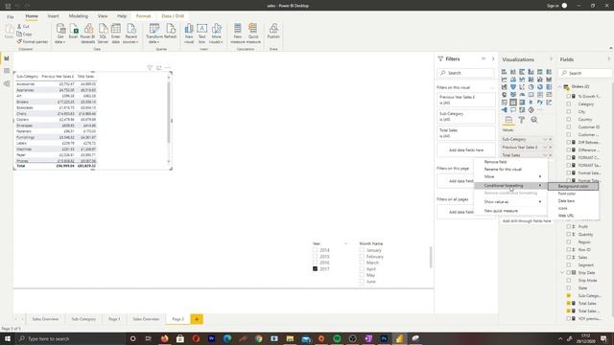This screenshot has width=614, height=345.
Task: Click the Focus mode icon above the table
Action: coord(158,68)
